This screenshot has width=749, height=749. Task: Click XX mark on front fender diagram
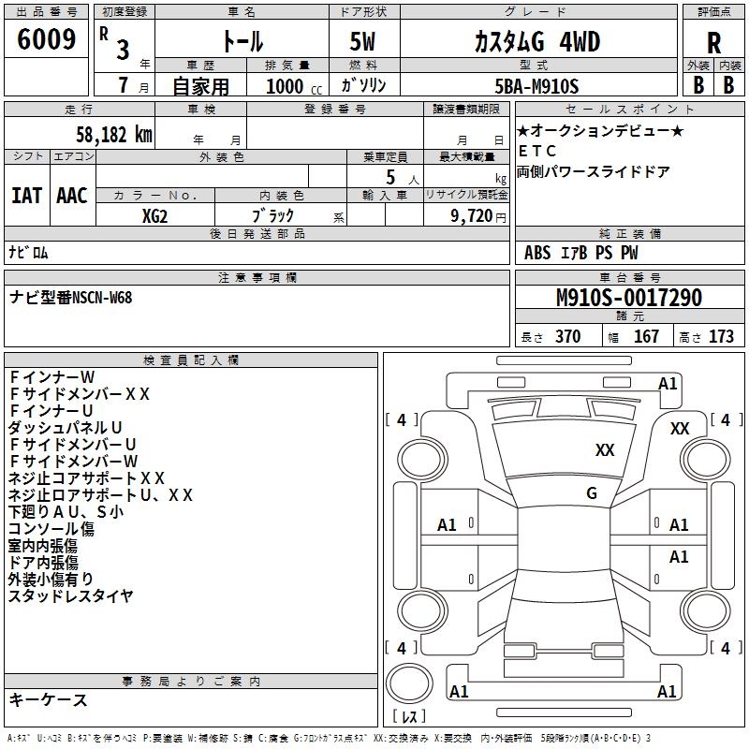(680, 428)
